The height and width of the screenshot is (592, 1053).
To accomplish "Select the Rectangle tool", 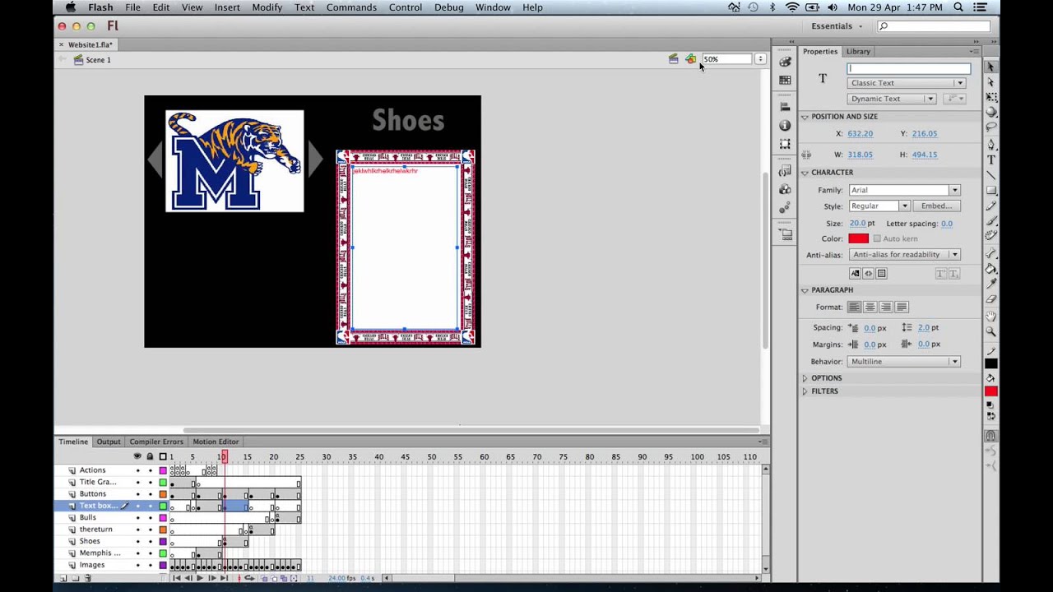I will click(x=990, y=190).
